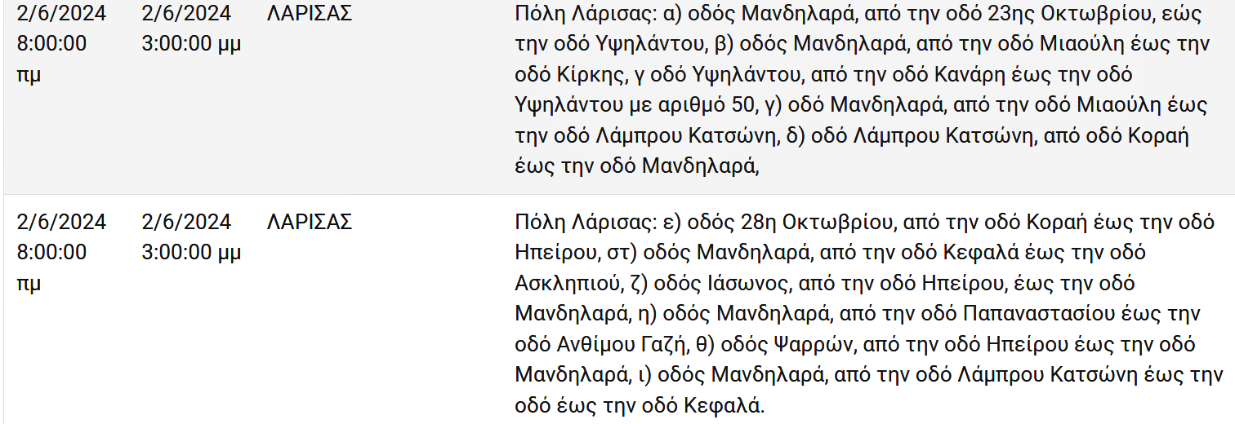
Task: Click the text 'οδός Ιάσωνος'
Action: click(720, 282)
